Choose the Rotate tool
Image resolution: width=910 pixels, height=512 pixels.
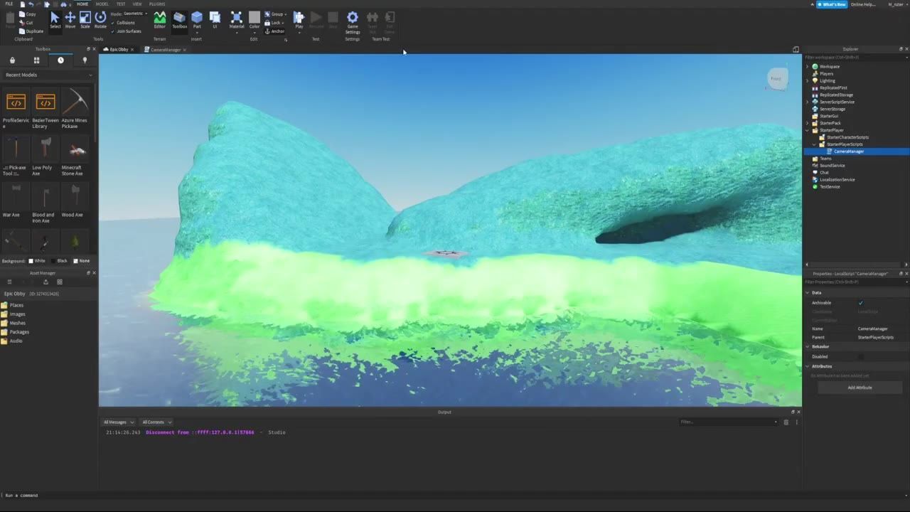tap(100, 20)
